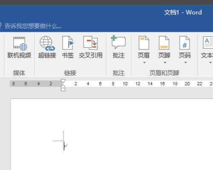Click the 文档1 - Word title text
This screenshot has width=213, height=170.
[183, 12]
